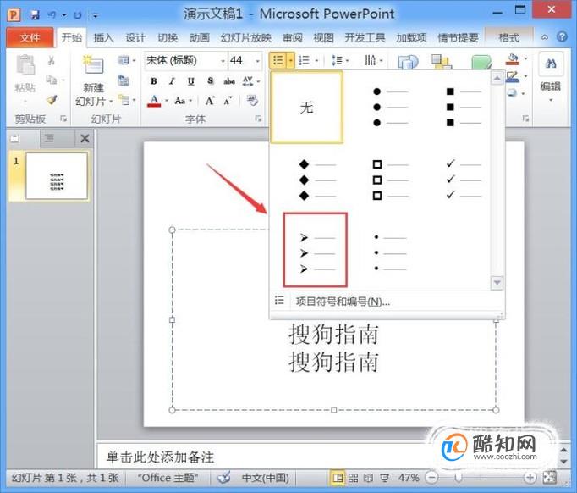The height and width of the screenshot is (493, 577).
Task: Click Clear formatting eraser icon
Action: [252, 101]
